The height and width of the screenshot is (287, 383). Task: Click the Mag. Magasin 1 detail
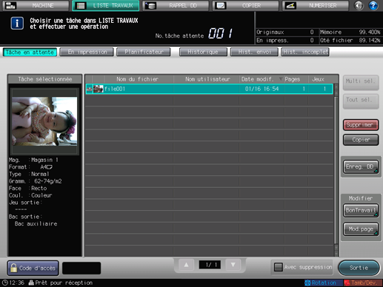coord(33,160)
